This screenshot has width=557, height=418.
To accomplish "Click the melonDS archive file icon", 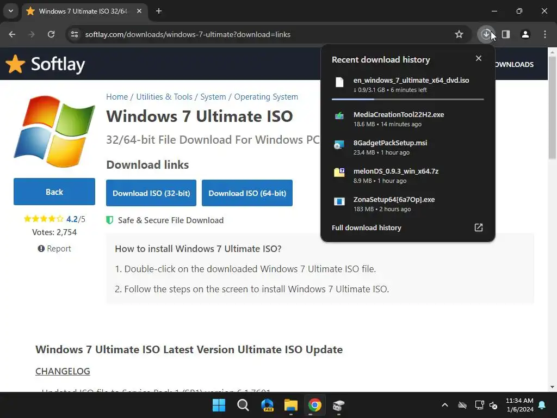I will point(339,173).
